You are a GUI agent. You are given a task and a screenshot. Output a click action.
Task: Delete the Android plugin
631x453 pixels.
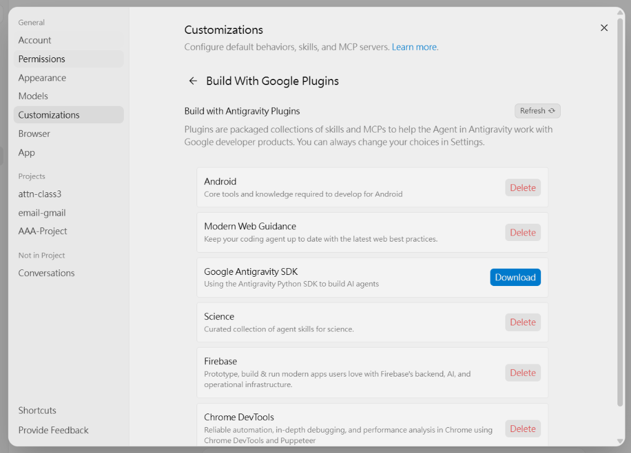[523, 187]
